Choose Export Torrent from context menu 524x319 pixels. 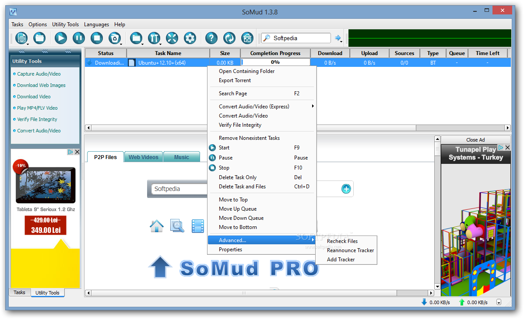(235, 80)
